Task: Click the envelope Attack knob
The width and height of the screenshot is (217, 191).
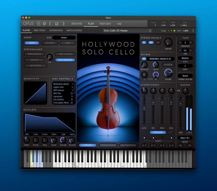Action: (36, 140)
